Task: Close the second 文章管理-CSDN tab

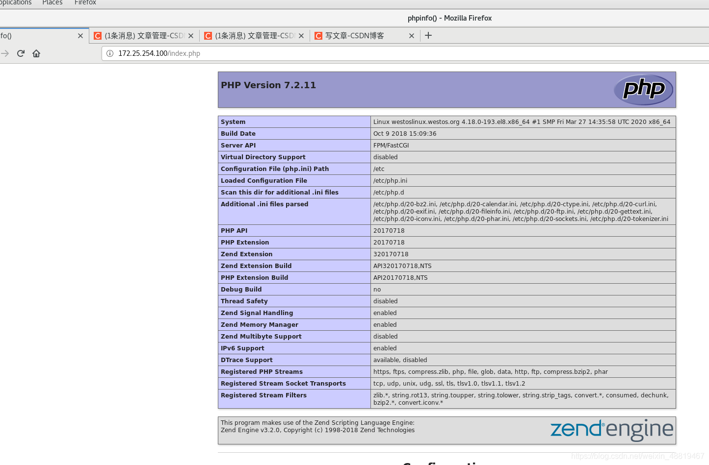Action: 301,36
